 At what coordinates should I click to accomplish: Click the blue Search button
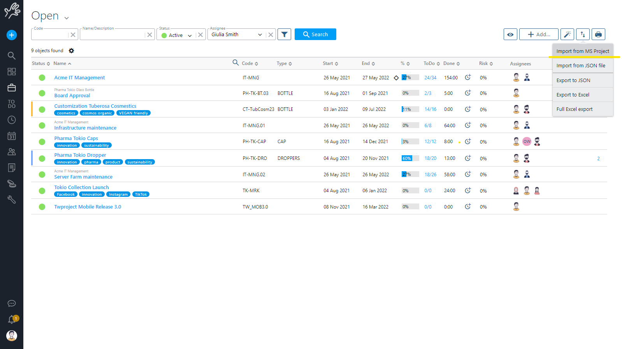315,34
